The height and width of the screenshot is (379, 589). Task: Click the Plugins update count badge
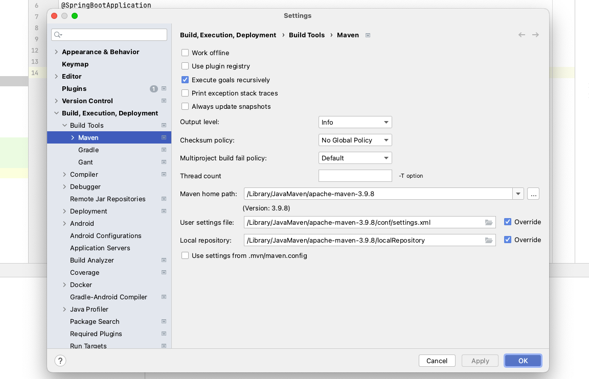click(153, 88)
